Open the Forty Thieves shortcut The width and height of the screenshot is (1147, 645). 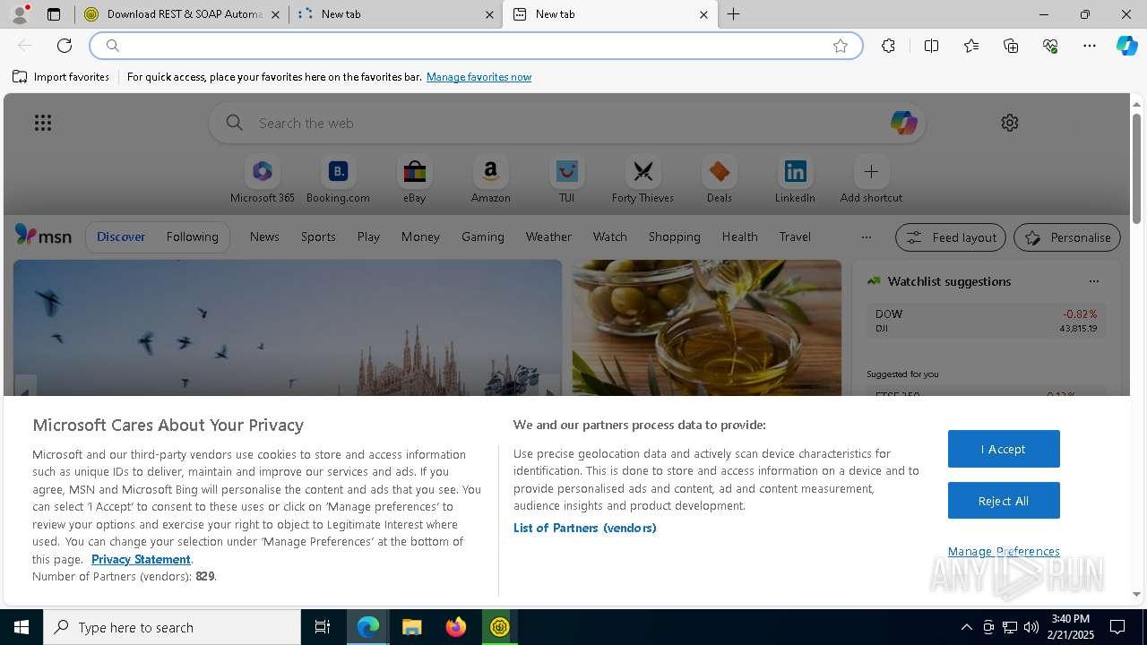coord(642,180)
